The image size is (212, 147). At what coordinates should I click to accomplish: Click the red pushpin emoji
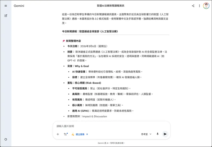coord(64,41)
